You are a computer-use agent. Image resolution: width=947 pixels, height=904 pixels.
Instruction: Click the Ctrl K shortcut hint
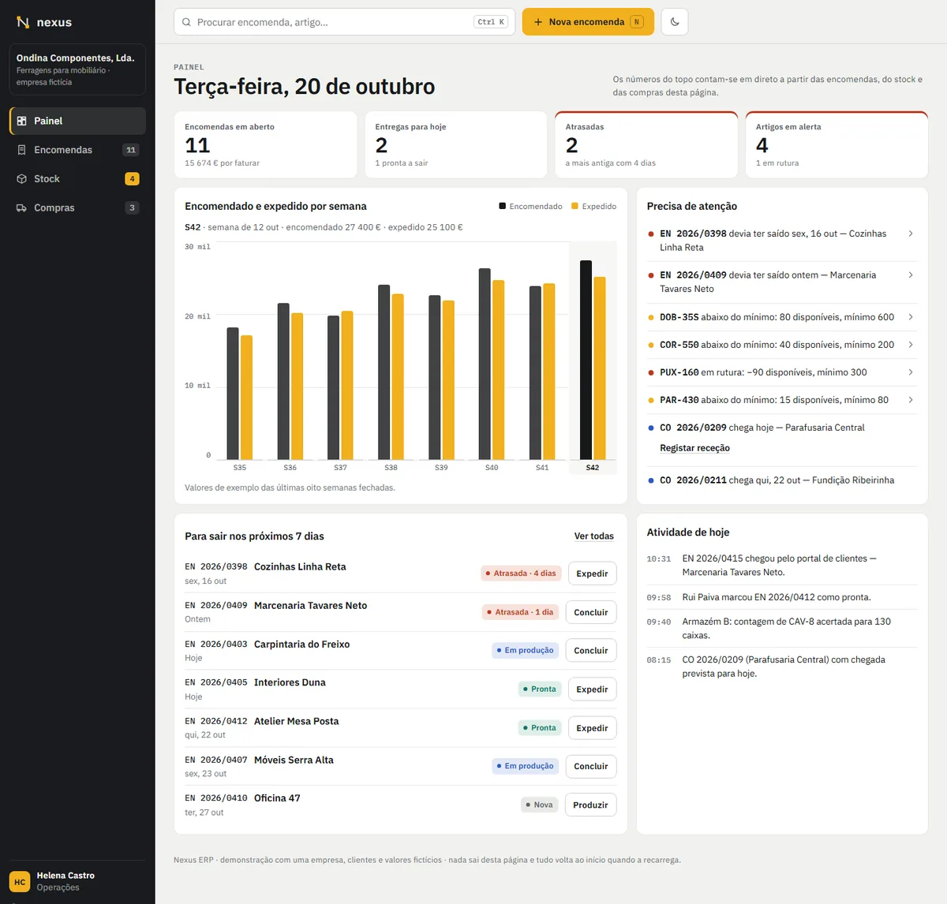[491, 22]
